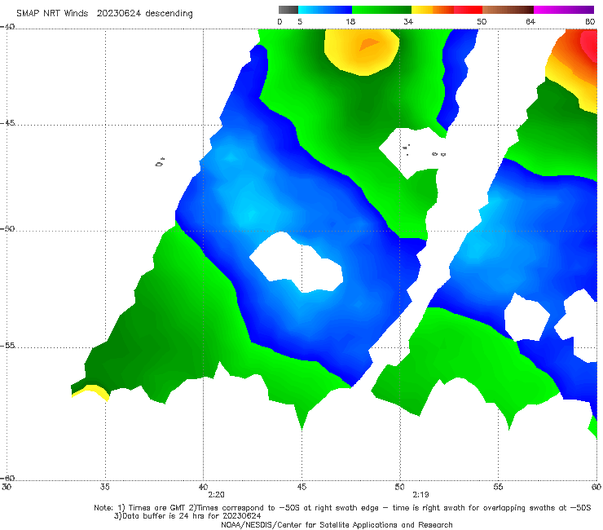This screenshot has width=603, height=530.
Task: Click the red high-wind region in top-right corner
Action: [589, 46]
